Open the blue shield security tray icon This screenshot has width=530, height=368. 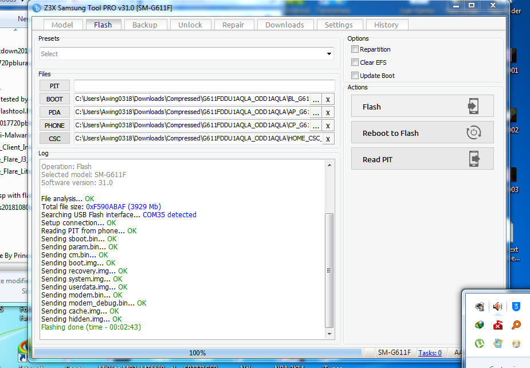(x=516, y=307)
